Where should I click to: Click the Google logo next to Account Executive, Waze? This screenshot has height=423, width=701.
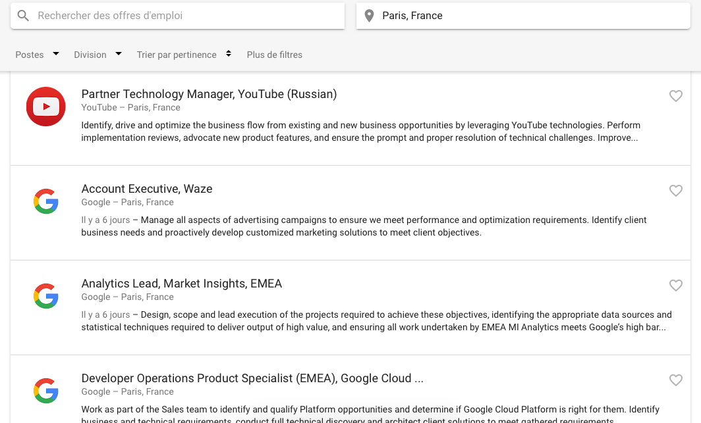click(x=45, y=201)
